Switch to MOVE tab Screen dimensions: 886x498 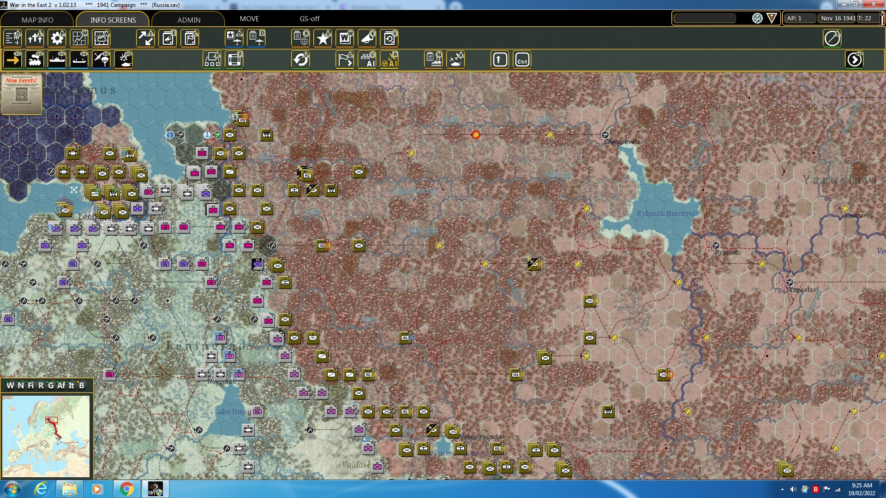coord(249,19)
